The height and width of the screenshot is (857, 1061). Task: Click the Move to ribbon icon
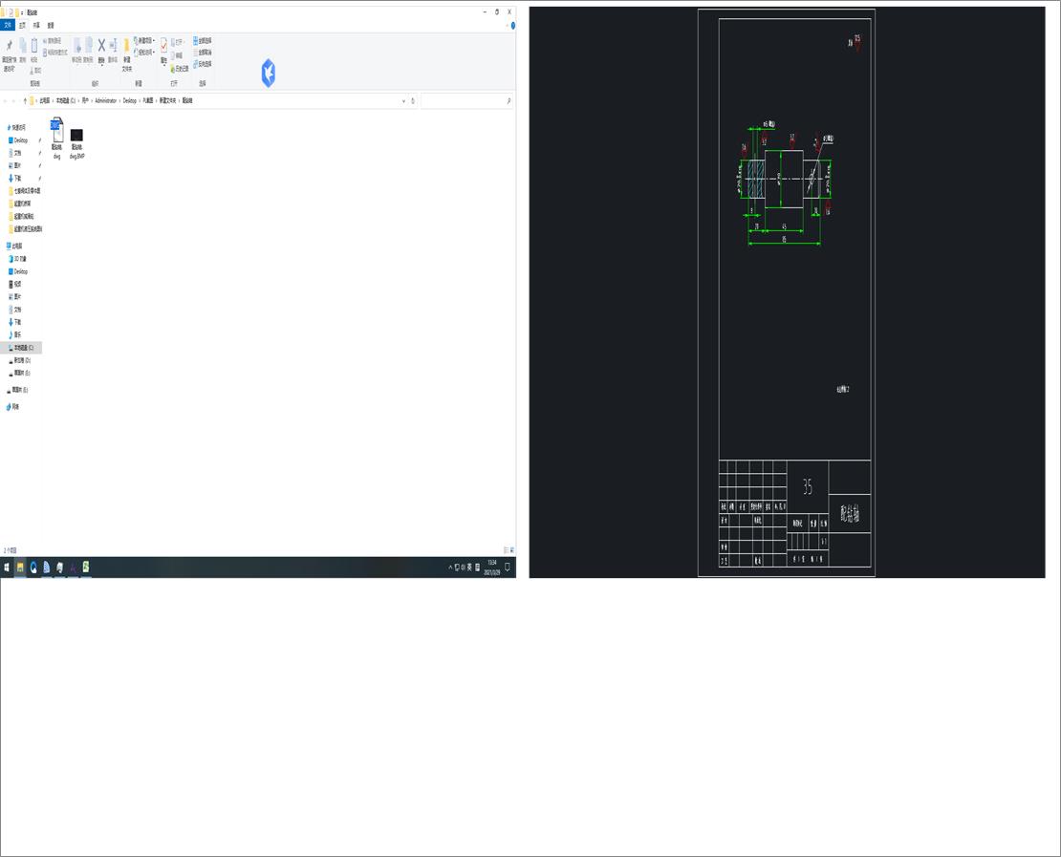tap(77, 46)
